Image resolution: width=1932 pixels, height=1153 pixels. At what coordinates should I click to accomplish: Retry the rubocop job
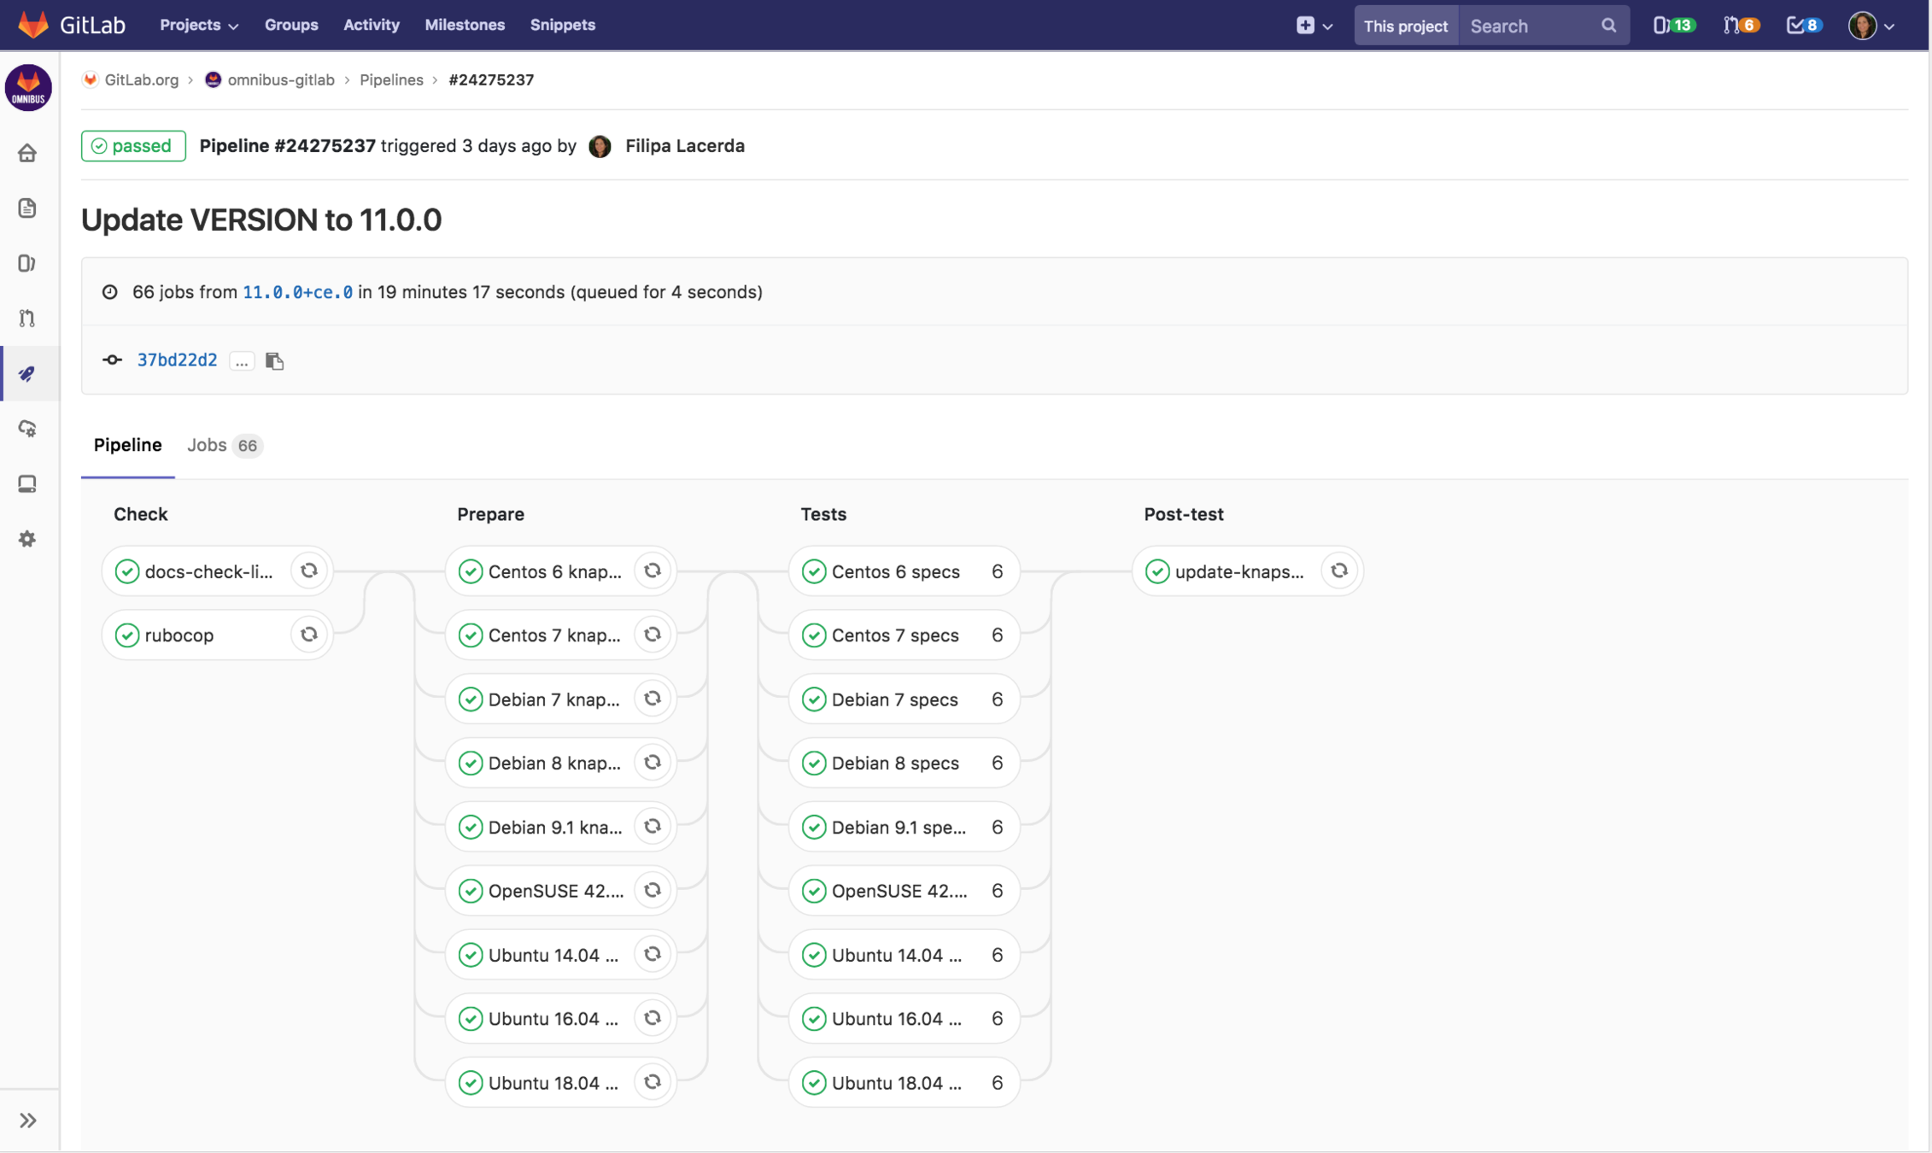coord(309,635)
